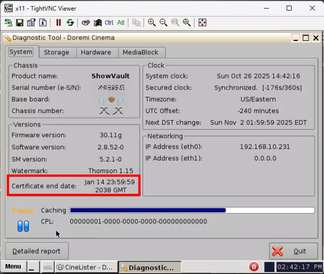Select the MediaBlock tab
The image size is (324, 274).
pos(141,52)
